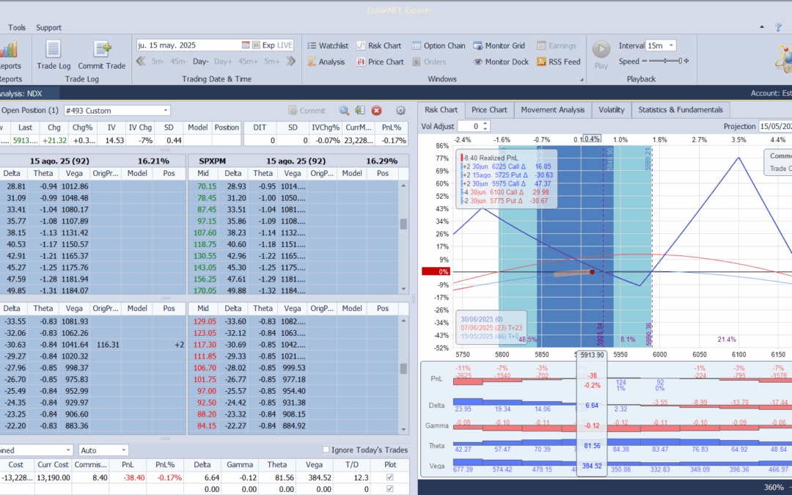Toggle Plot checkbox for the 13,190.00 row

tap(389, 477)
